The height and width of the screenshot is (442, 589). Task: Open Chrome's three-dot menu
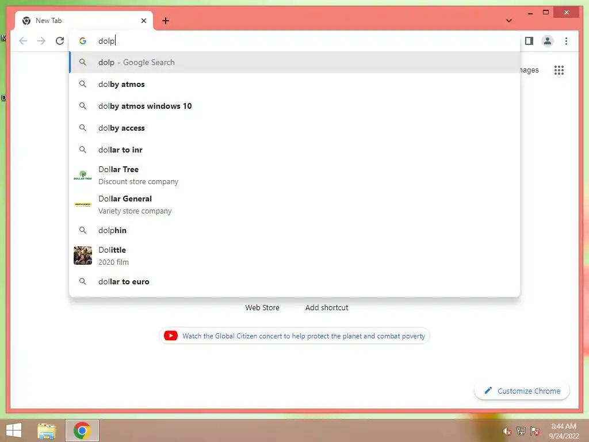566,41
